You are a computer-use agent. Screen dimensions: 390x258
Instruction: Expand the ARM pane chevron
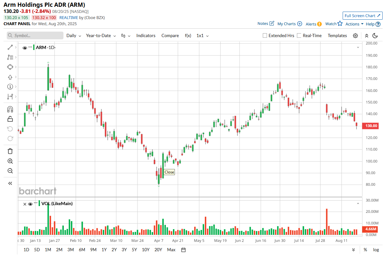click(x=358, y=47)
